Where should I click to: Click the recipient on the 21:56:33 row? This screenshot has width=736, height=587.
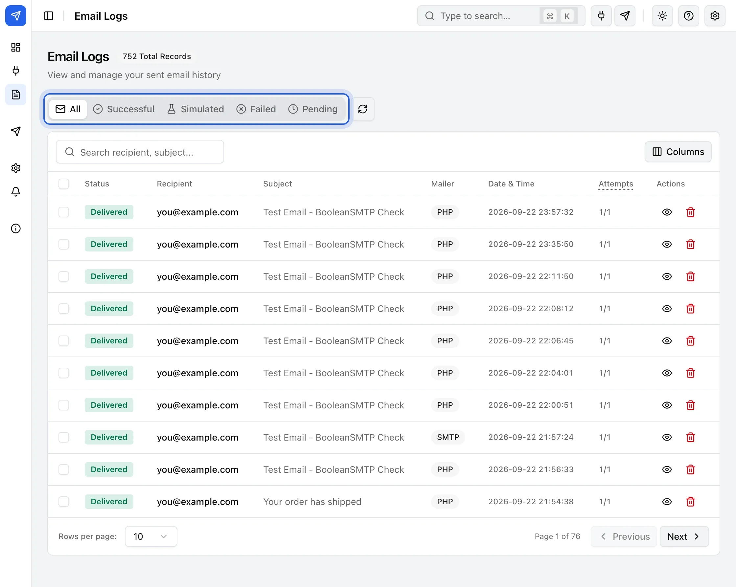click(x=197, y=470)
